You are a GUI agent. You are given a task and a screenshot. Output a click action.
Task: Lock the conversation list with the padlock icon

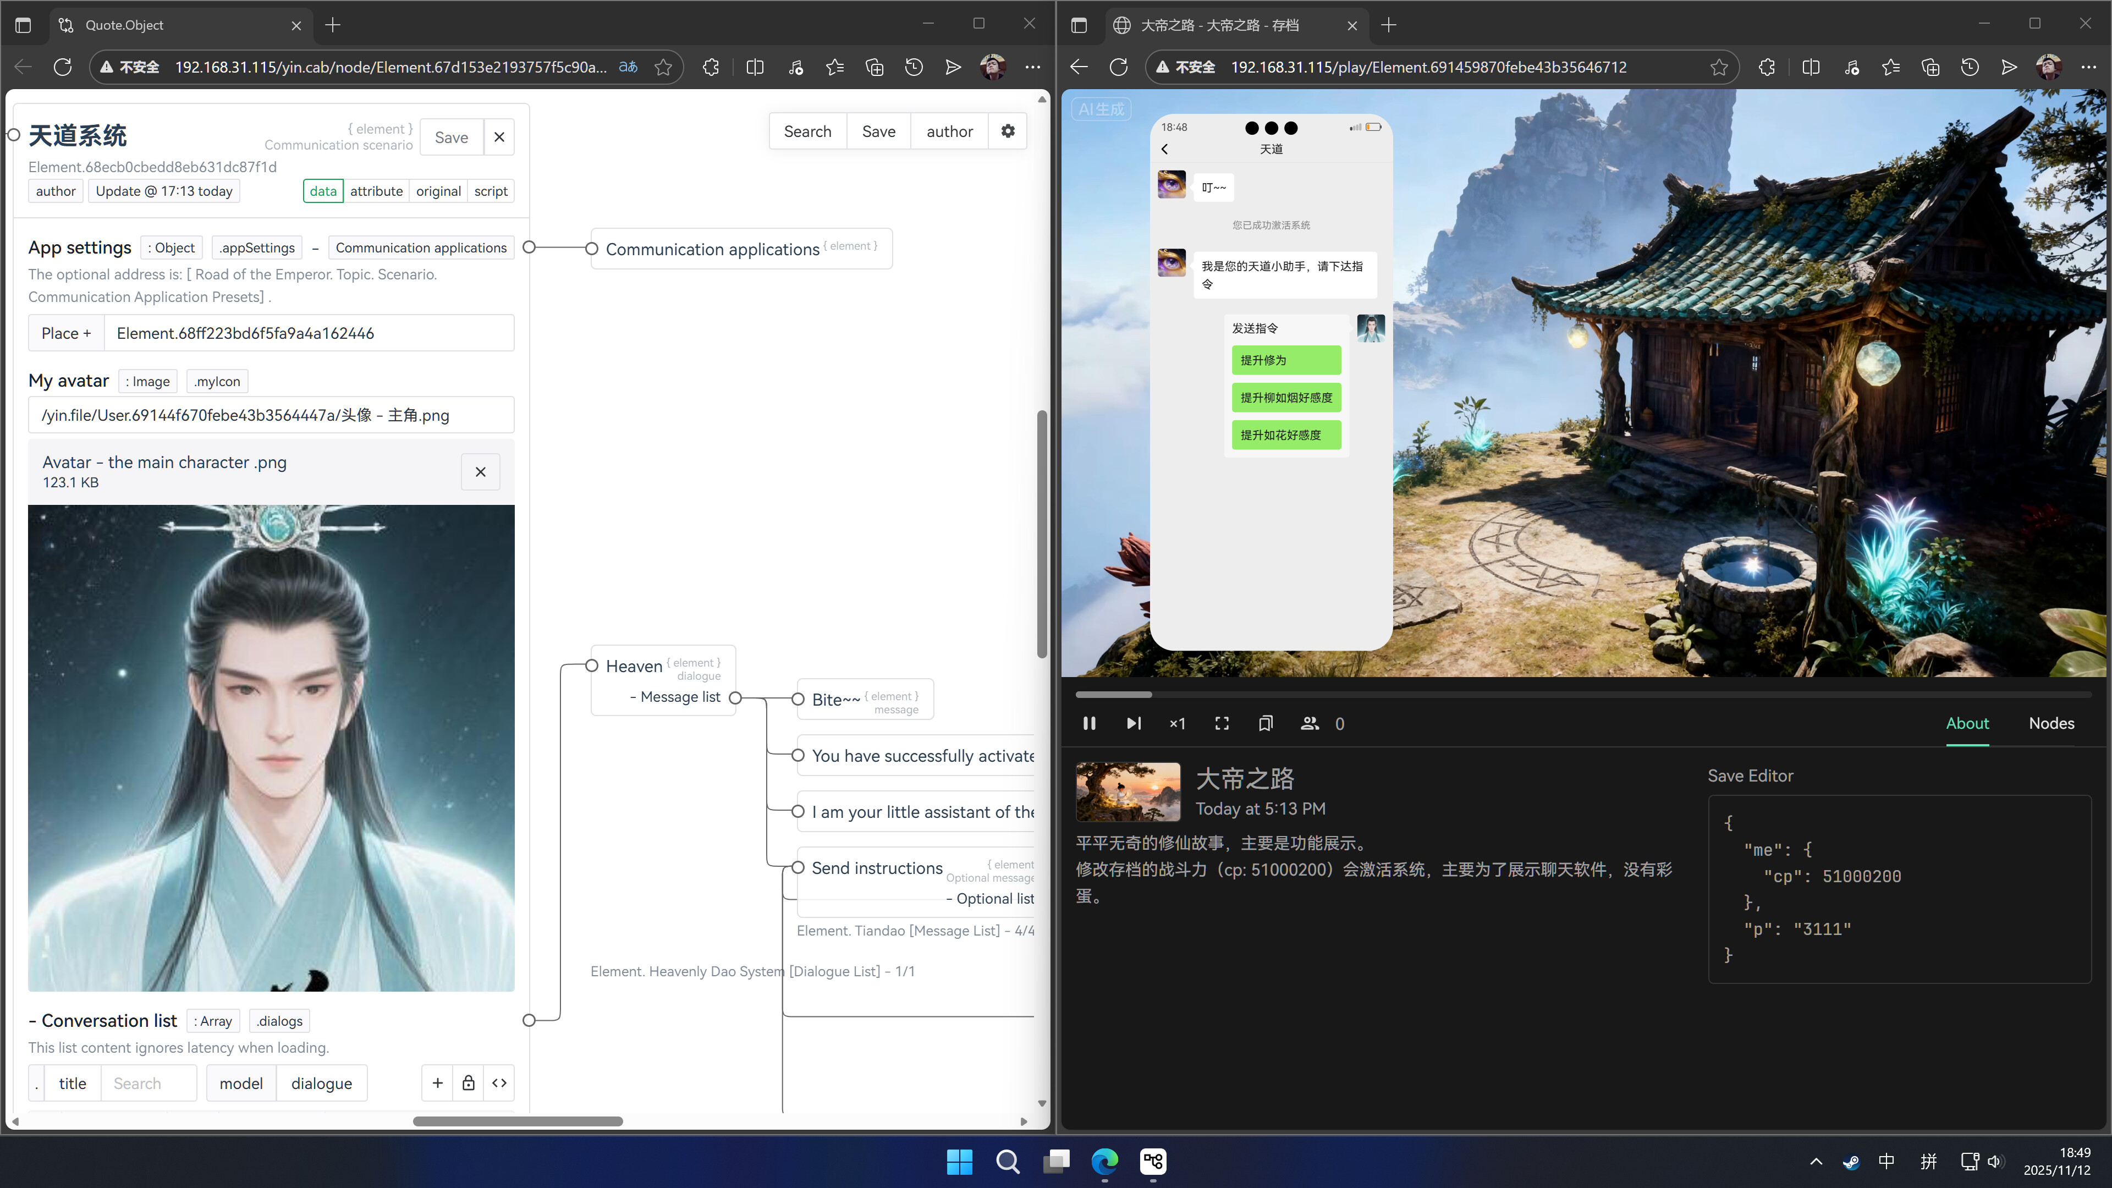468,1083
